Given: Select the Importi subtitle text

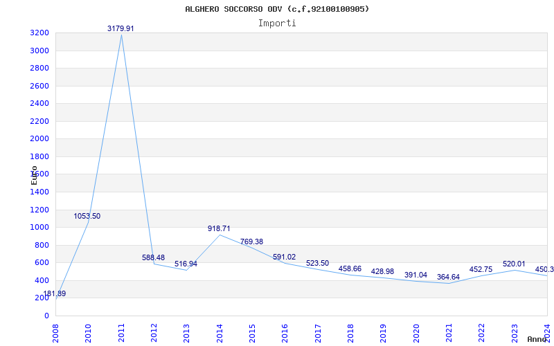Looking at the screenshot, I should [277, 24].
